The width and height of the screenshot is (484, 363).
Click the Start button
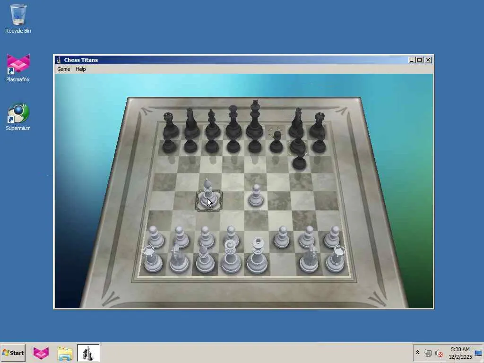[x=13, y=353]
